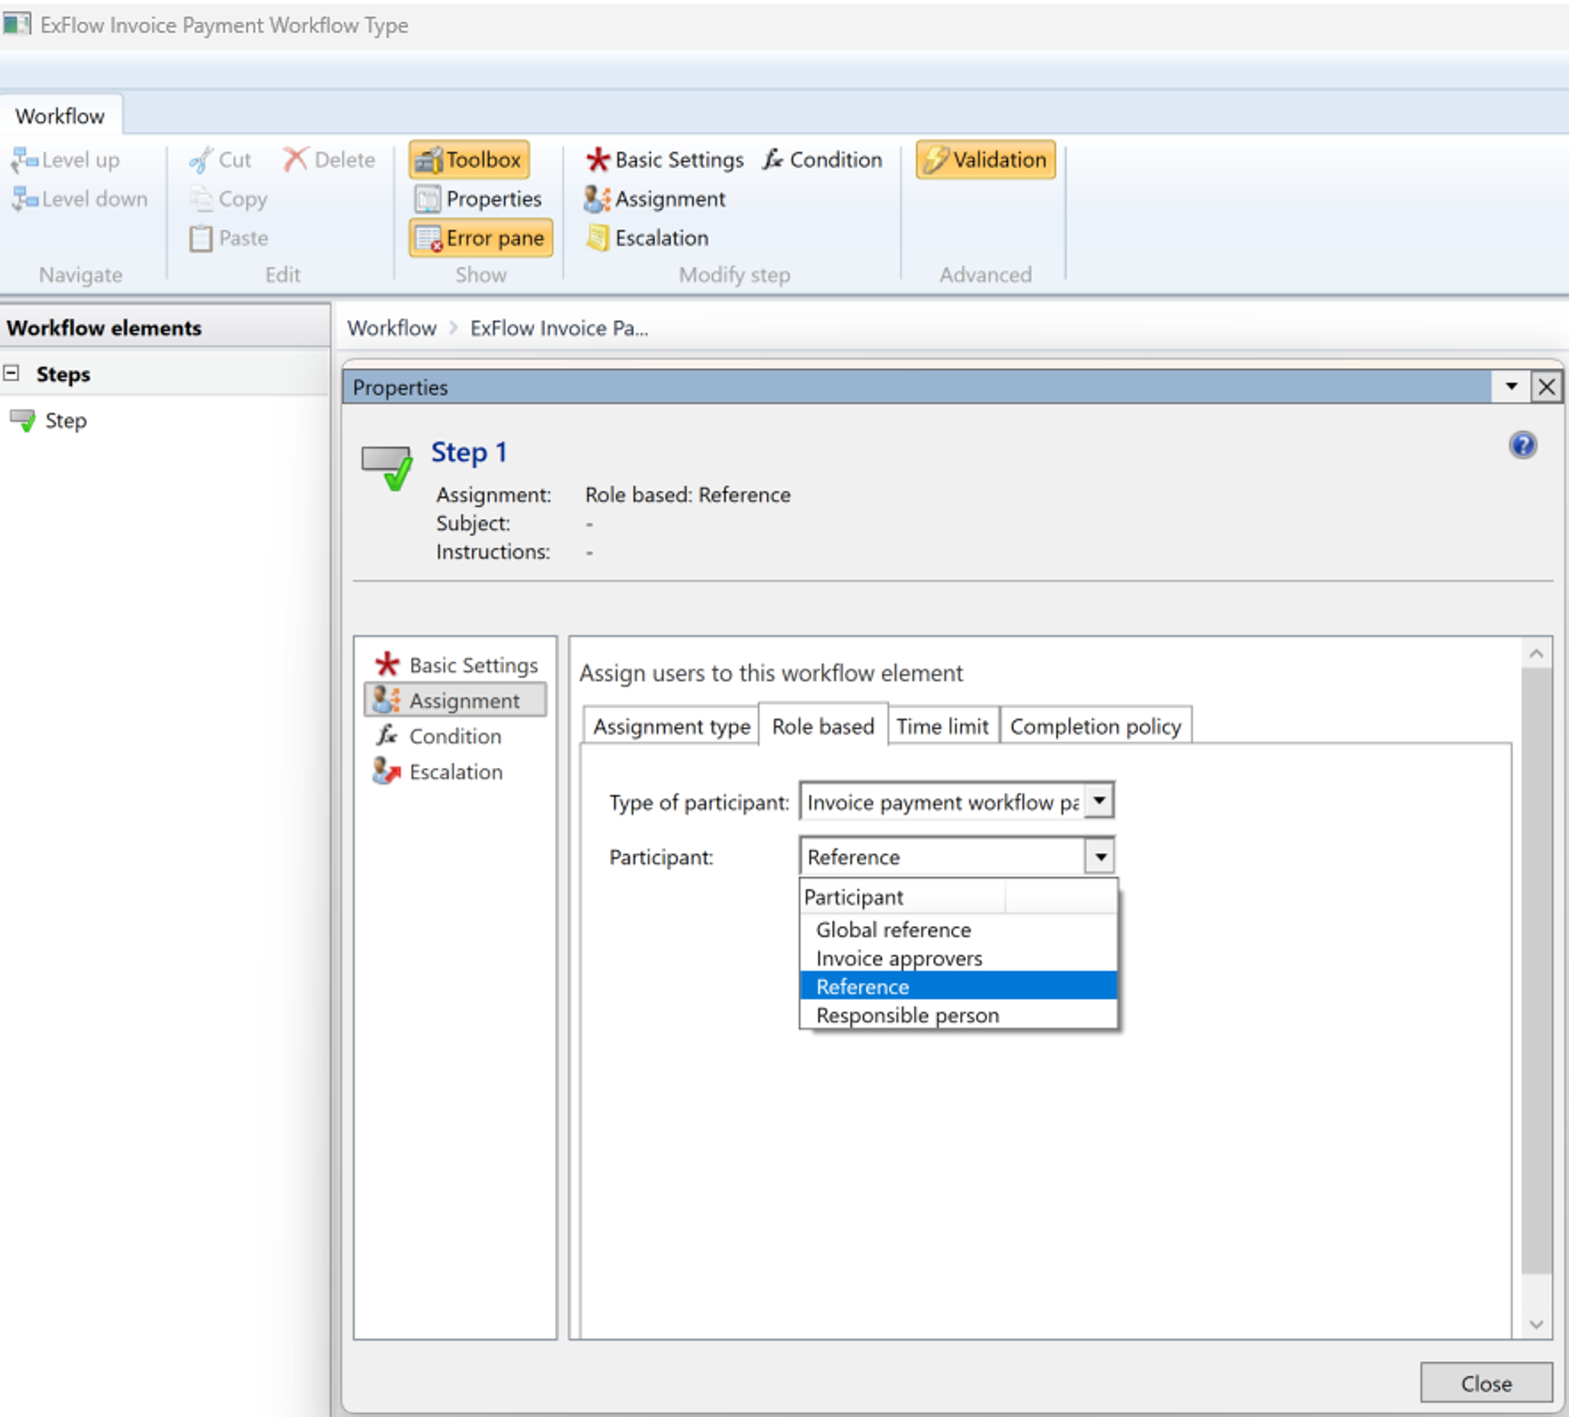Screen dimensions: 1569x1417
Task: Click the Close button
Action: tap(1486, 1384)
